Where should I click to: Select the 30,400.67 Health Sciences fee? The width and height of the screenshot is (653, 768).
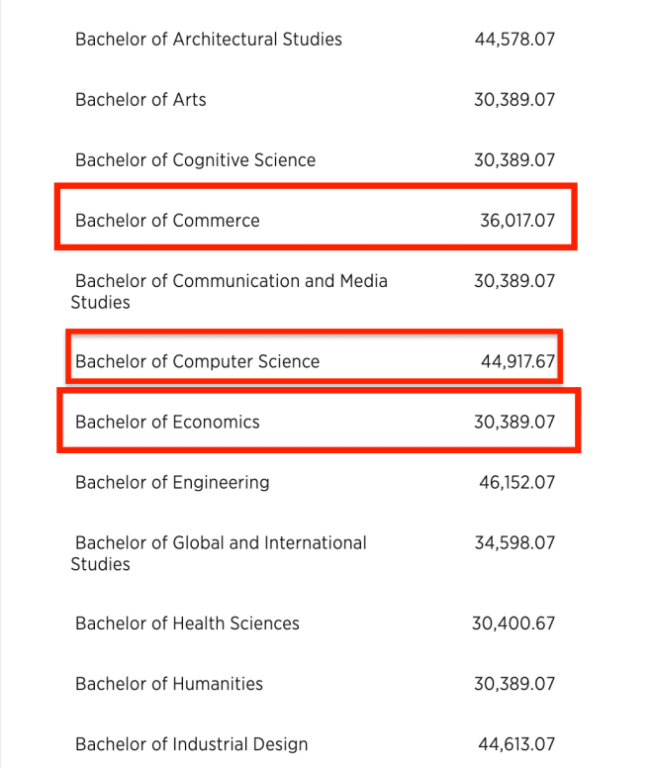coord(513,624)
